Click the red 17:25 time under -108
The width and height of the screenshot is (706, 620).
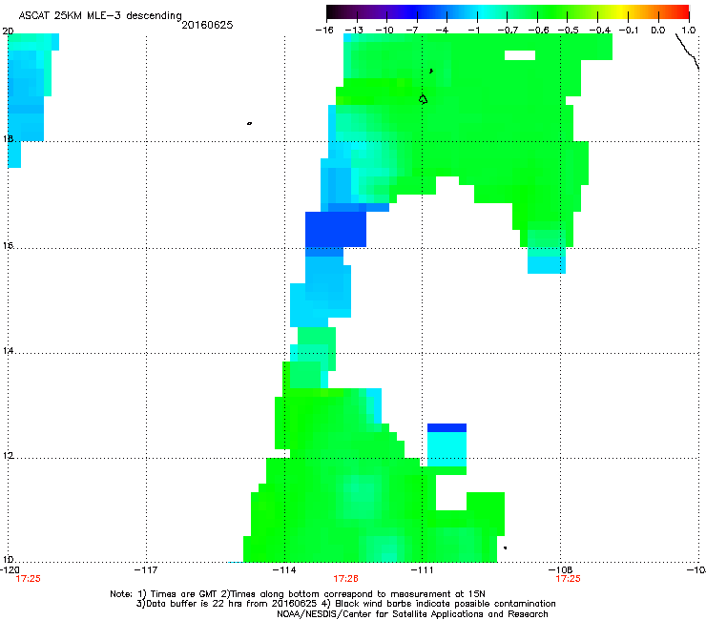[x=568, y=579]
